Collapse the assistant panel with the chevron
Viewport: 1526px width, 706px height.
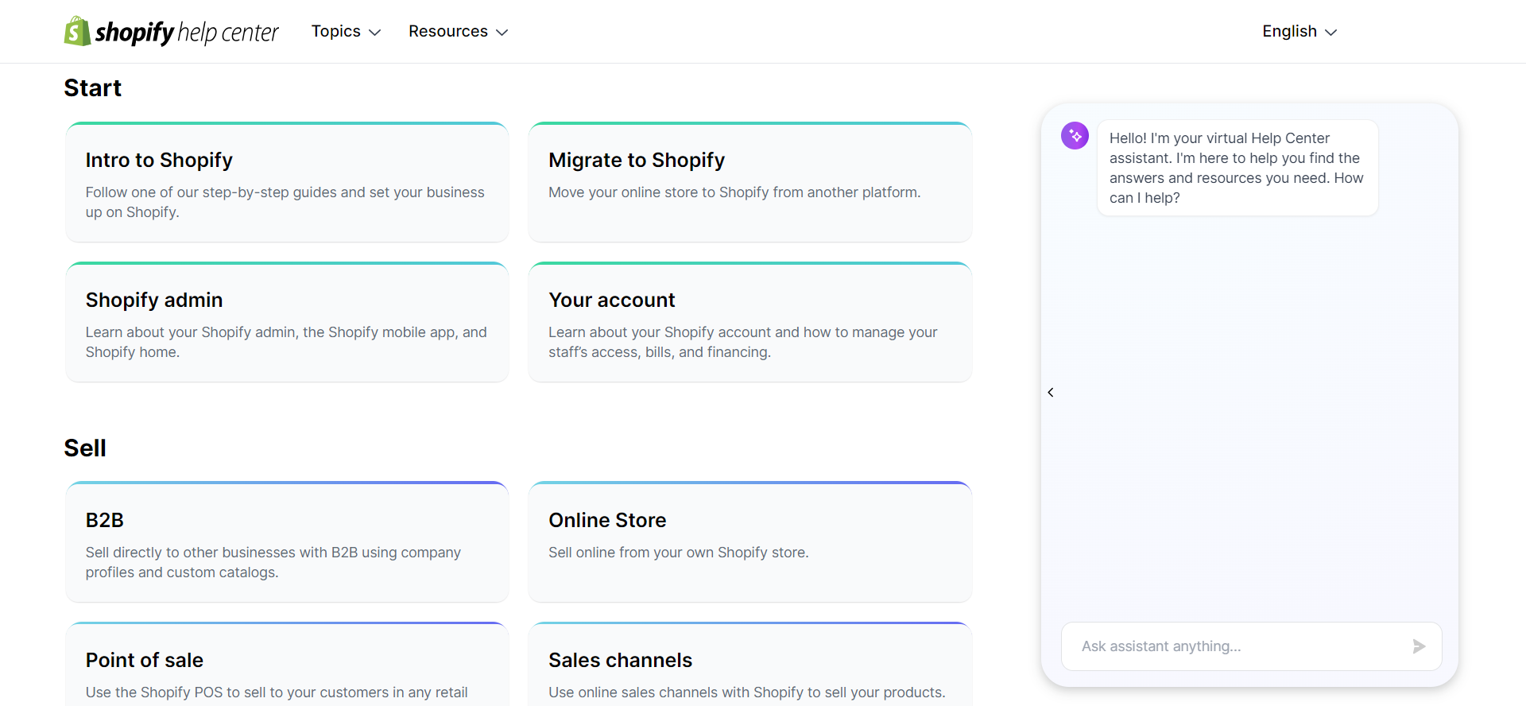(x=1051, y=393)
